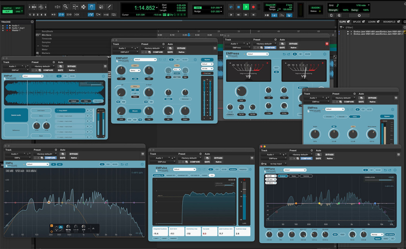Click the Rewind transport button
Screen dimensions: 406x249
(x=238, y=15)
